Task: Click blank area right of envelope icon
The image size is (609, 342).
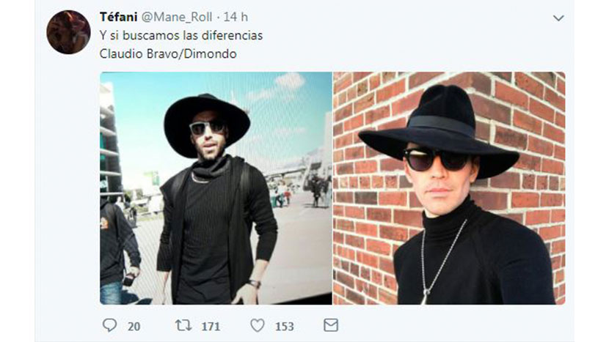Action: click(x=440, y=324)
